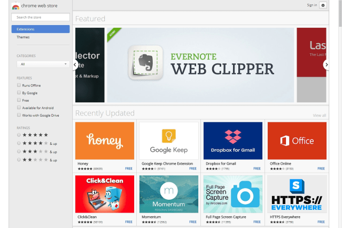Click the Office Online title
Screen dimensions: 342x228
[281, 164]
